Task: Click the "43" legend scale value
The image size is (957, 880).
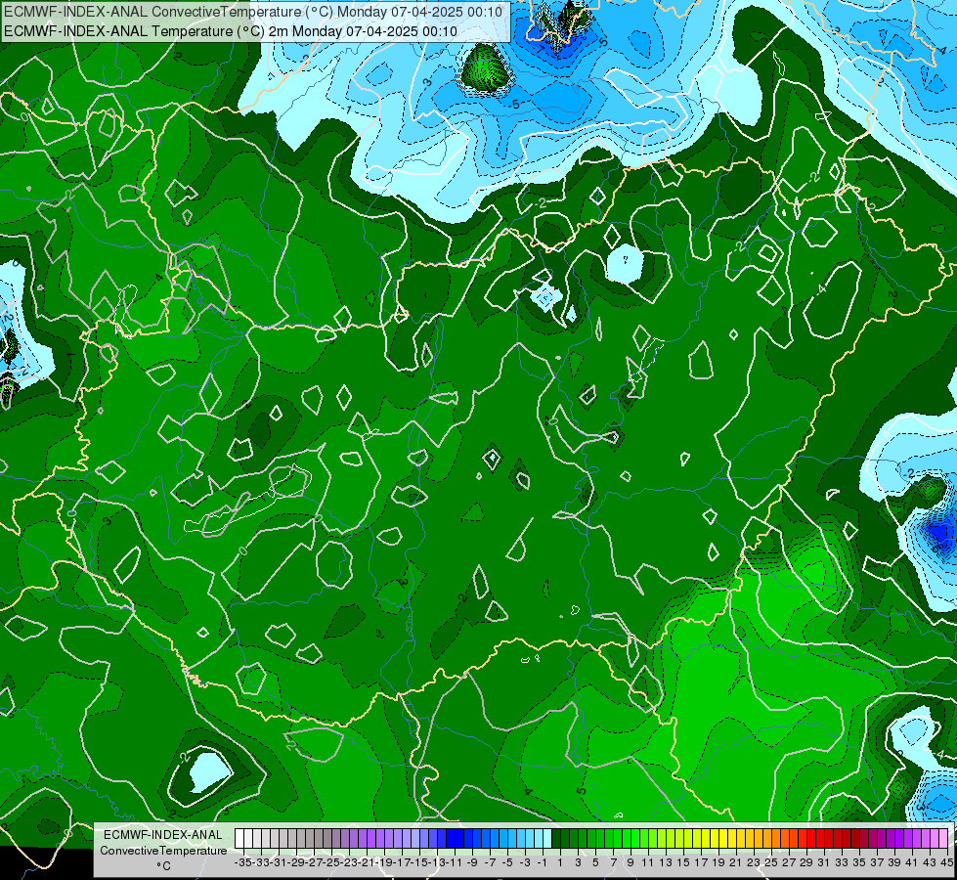Action: [930, 862]
